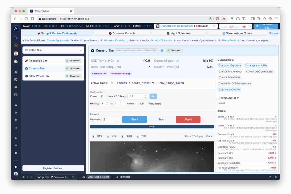
Task: Click the envelope icon in left sidebar
Action: (16, 146)
